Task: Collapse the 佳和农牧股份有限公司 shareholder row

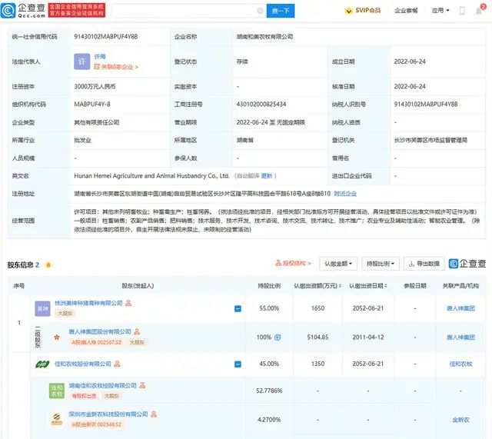Action: tap(238, 364)
